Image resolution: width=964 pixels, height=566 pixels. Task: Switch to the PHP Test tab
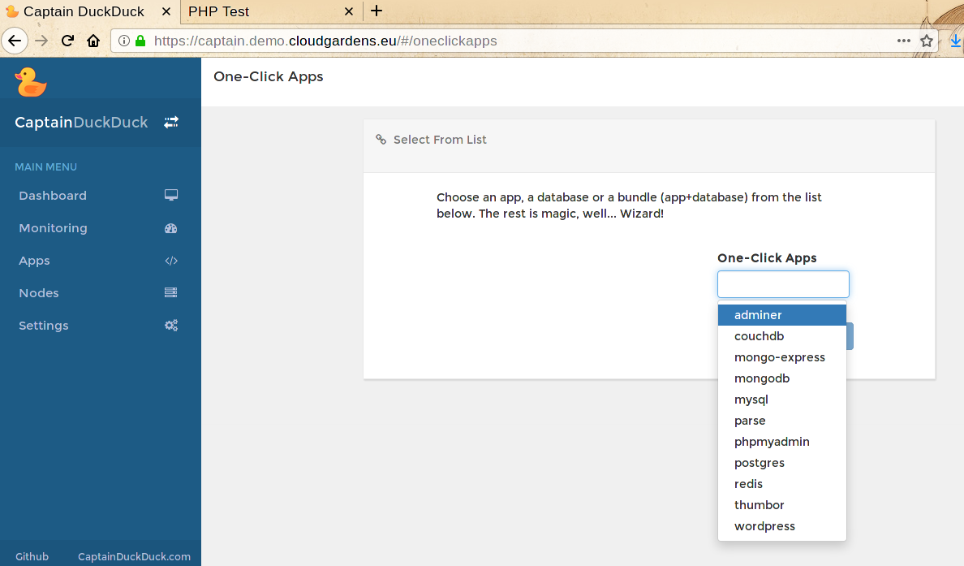[271, 11]
